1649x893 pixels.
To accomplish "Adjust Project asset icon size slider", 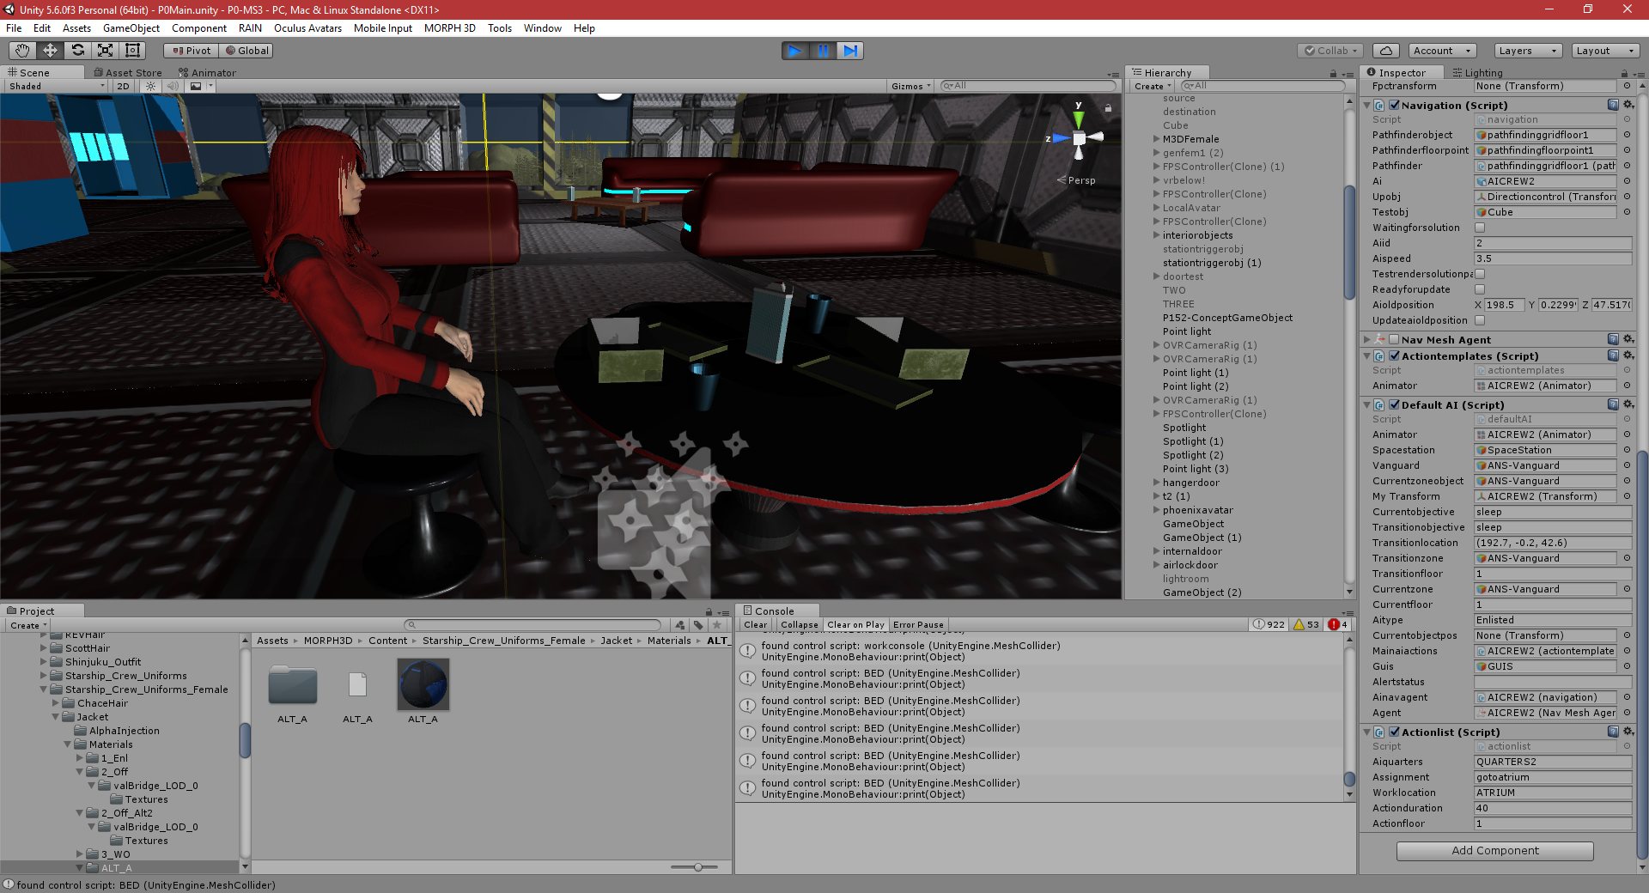I will pos(698,867).
